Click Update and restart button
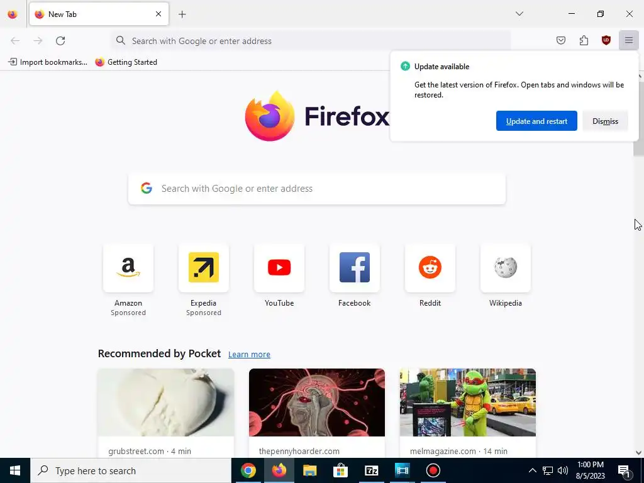644x483 pixels. [x=536, y=121]
